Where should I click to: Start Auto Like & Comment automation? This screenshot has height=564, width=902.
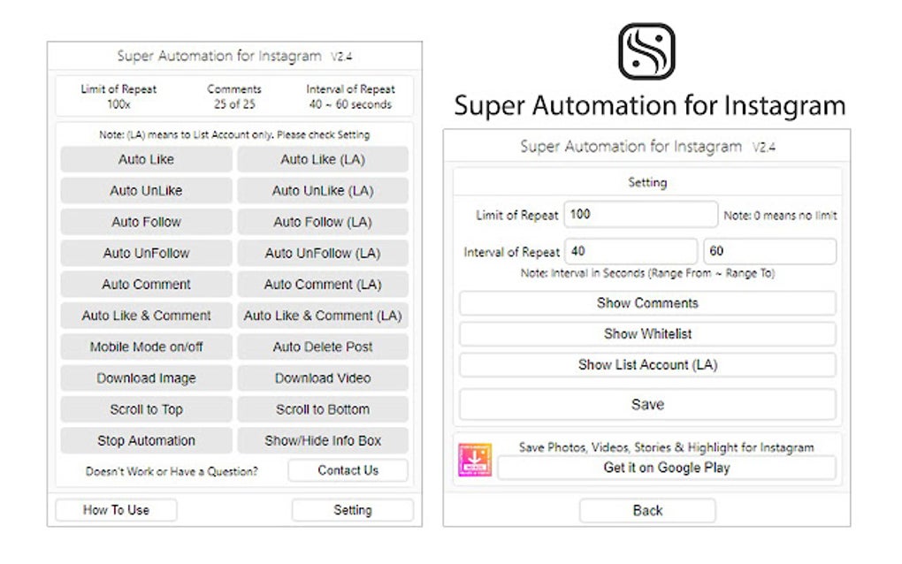145,316
